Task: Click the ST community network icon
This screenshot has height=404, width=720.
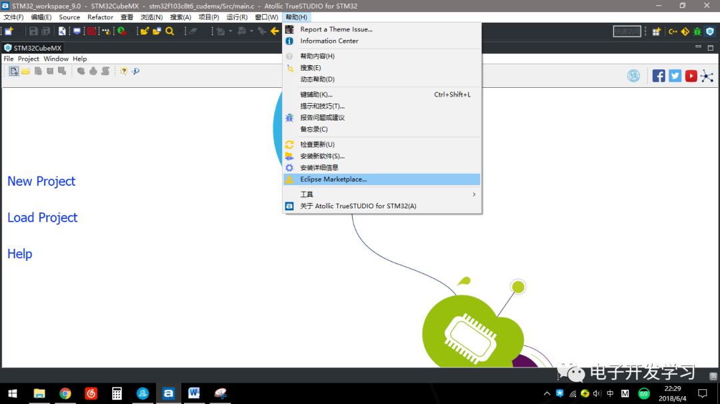Action: point(707,76)
